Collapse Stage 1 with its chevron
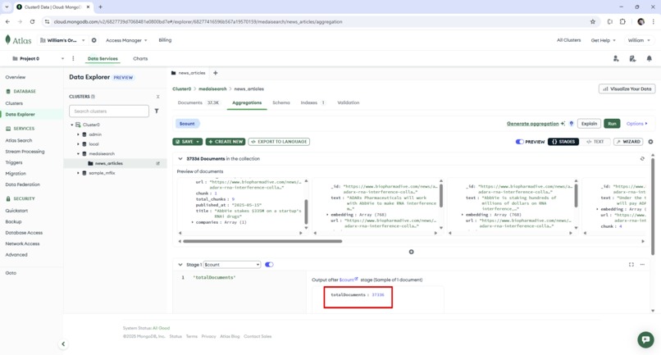This screenshot has height=355, width=661. point(180,264)
